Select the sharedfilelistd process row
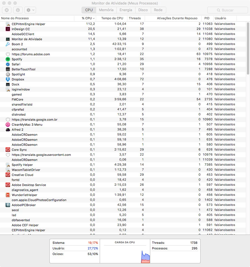This screenshot has width=250, height=267. [123, 104]
